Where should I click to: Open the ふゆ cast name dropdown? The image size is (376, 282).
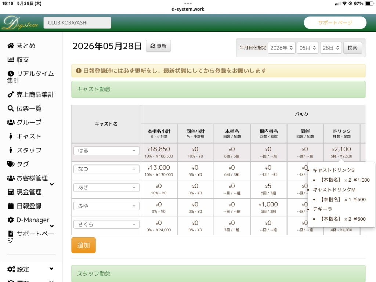(x=106, y=206)
